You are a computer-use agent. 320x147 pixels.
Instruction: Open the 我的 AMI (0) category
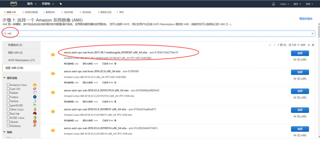(22, 53)
